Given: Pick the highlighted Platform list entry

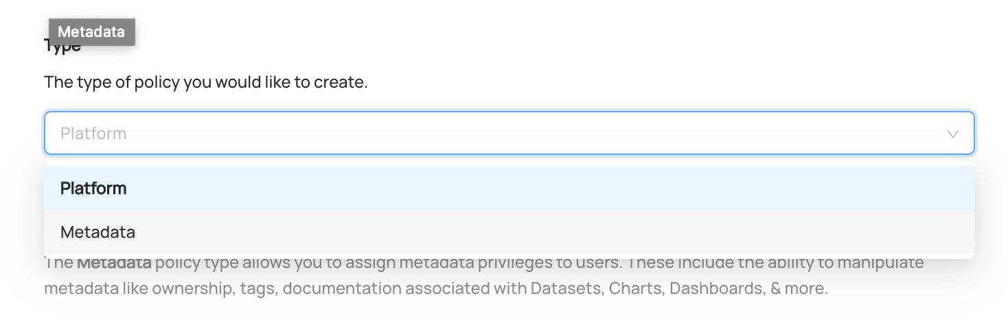Looking at the screenshot, I should (x=509, y=188).
